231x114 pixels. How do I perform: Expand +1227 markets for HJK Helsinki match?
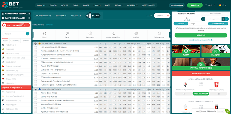point(96,47)
